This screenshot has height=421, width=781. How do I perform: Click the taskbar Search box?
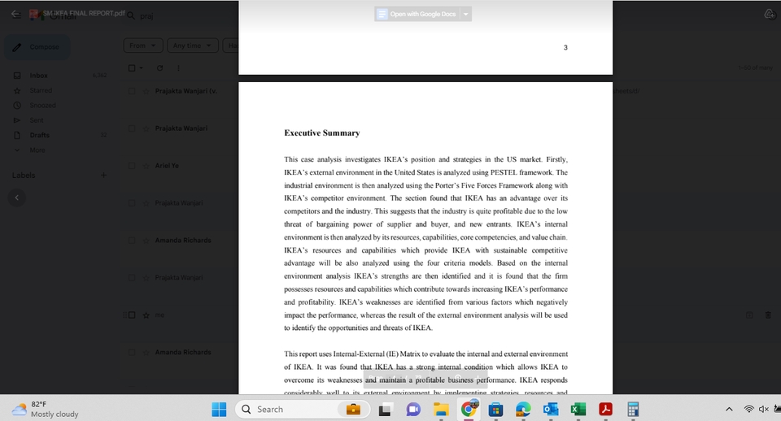303,409
